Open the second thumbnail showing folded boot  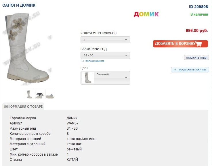point(40,94)
